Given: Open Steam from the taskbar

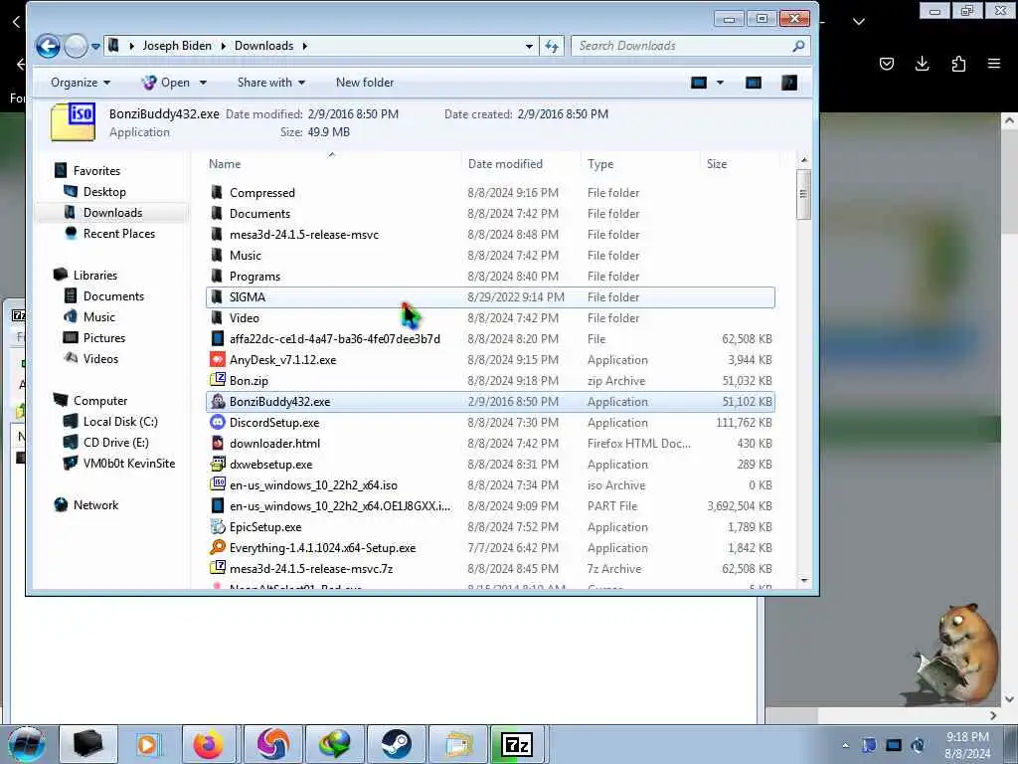Looking at the screenshot, I should tap(396, 744).
